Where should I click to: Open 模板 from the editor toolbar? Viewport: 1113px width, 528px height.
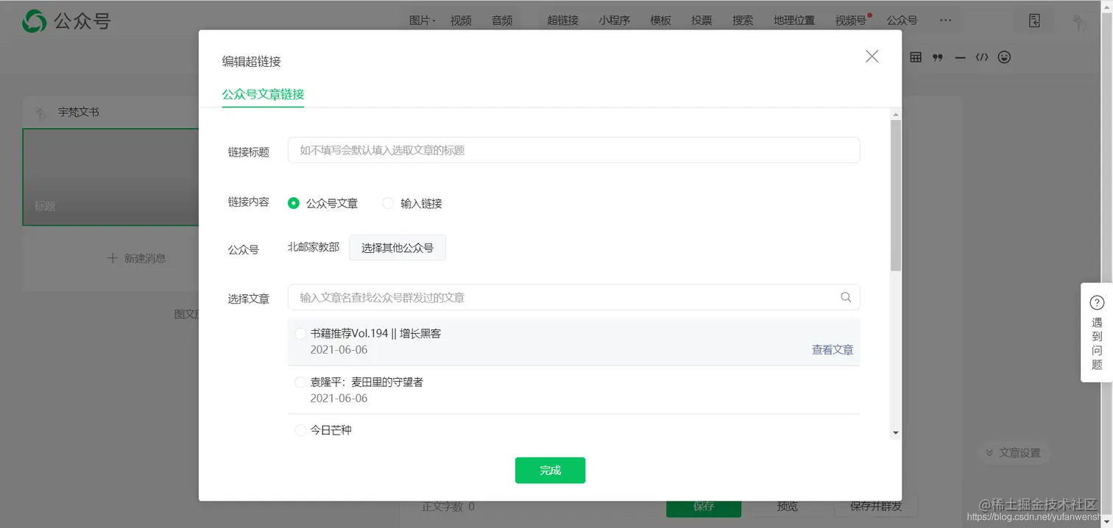tap(660, 21)
